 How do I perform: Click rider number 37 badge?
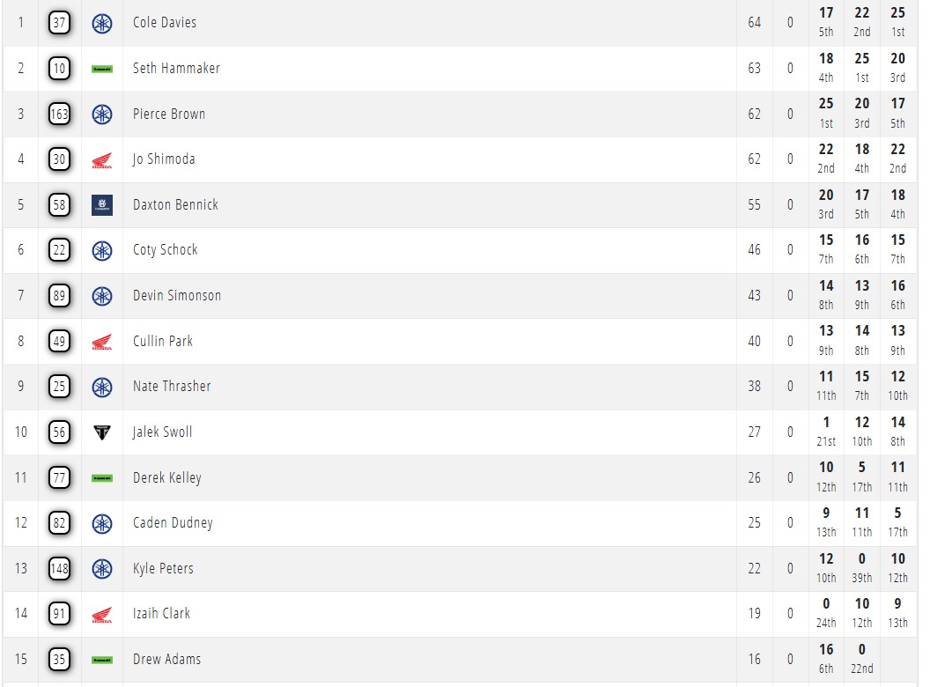click(x=59, y=23)
